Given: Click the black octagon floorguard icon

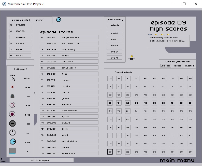Looking at the screenshot, I should coord(12,124).
